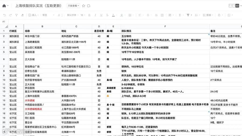Star the 上海核酸排队实况 document
242x136 pixels.
coord(84,6)
